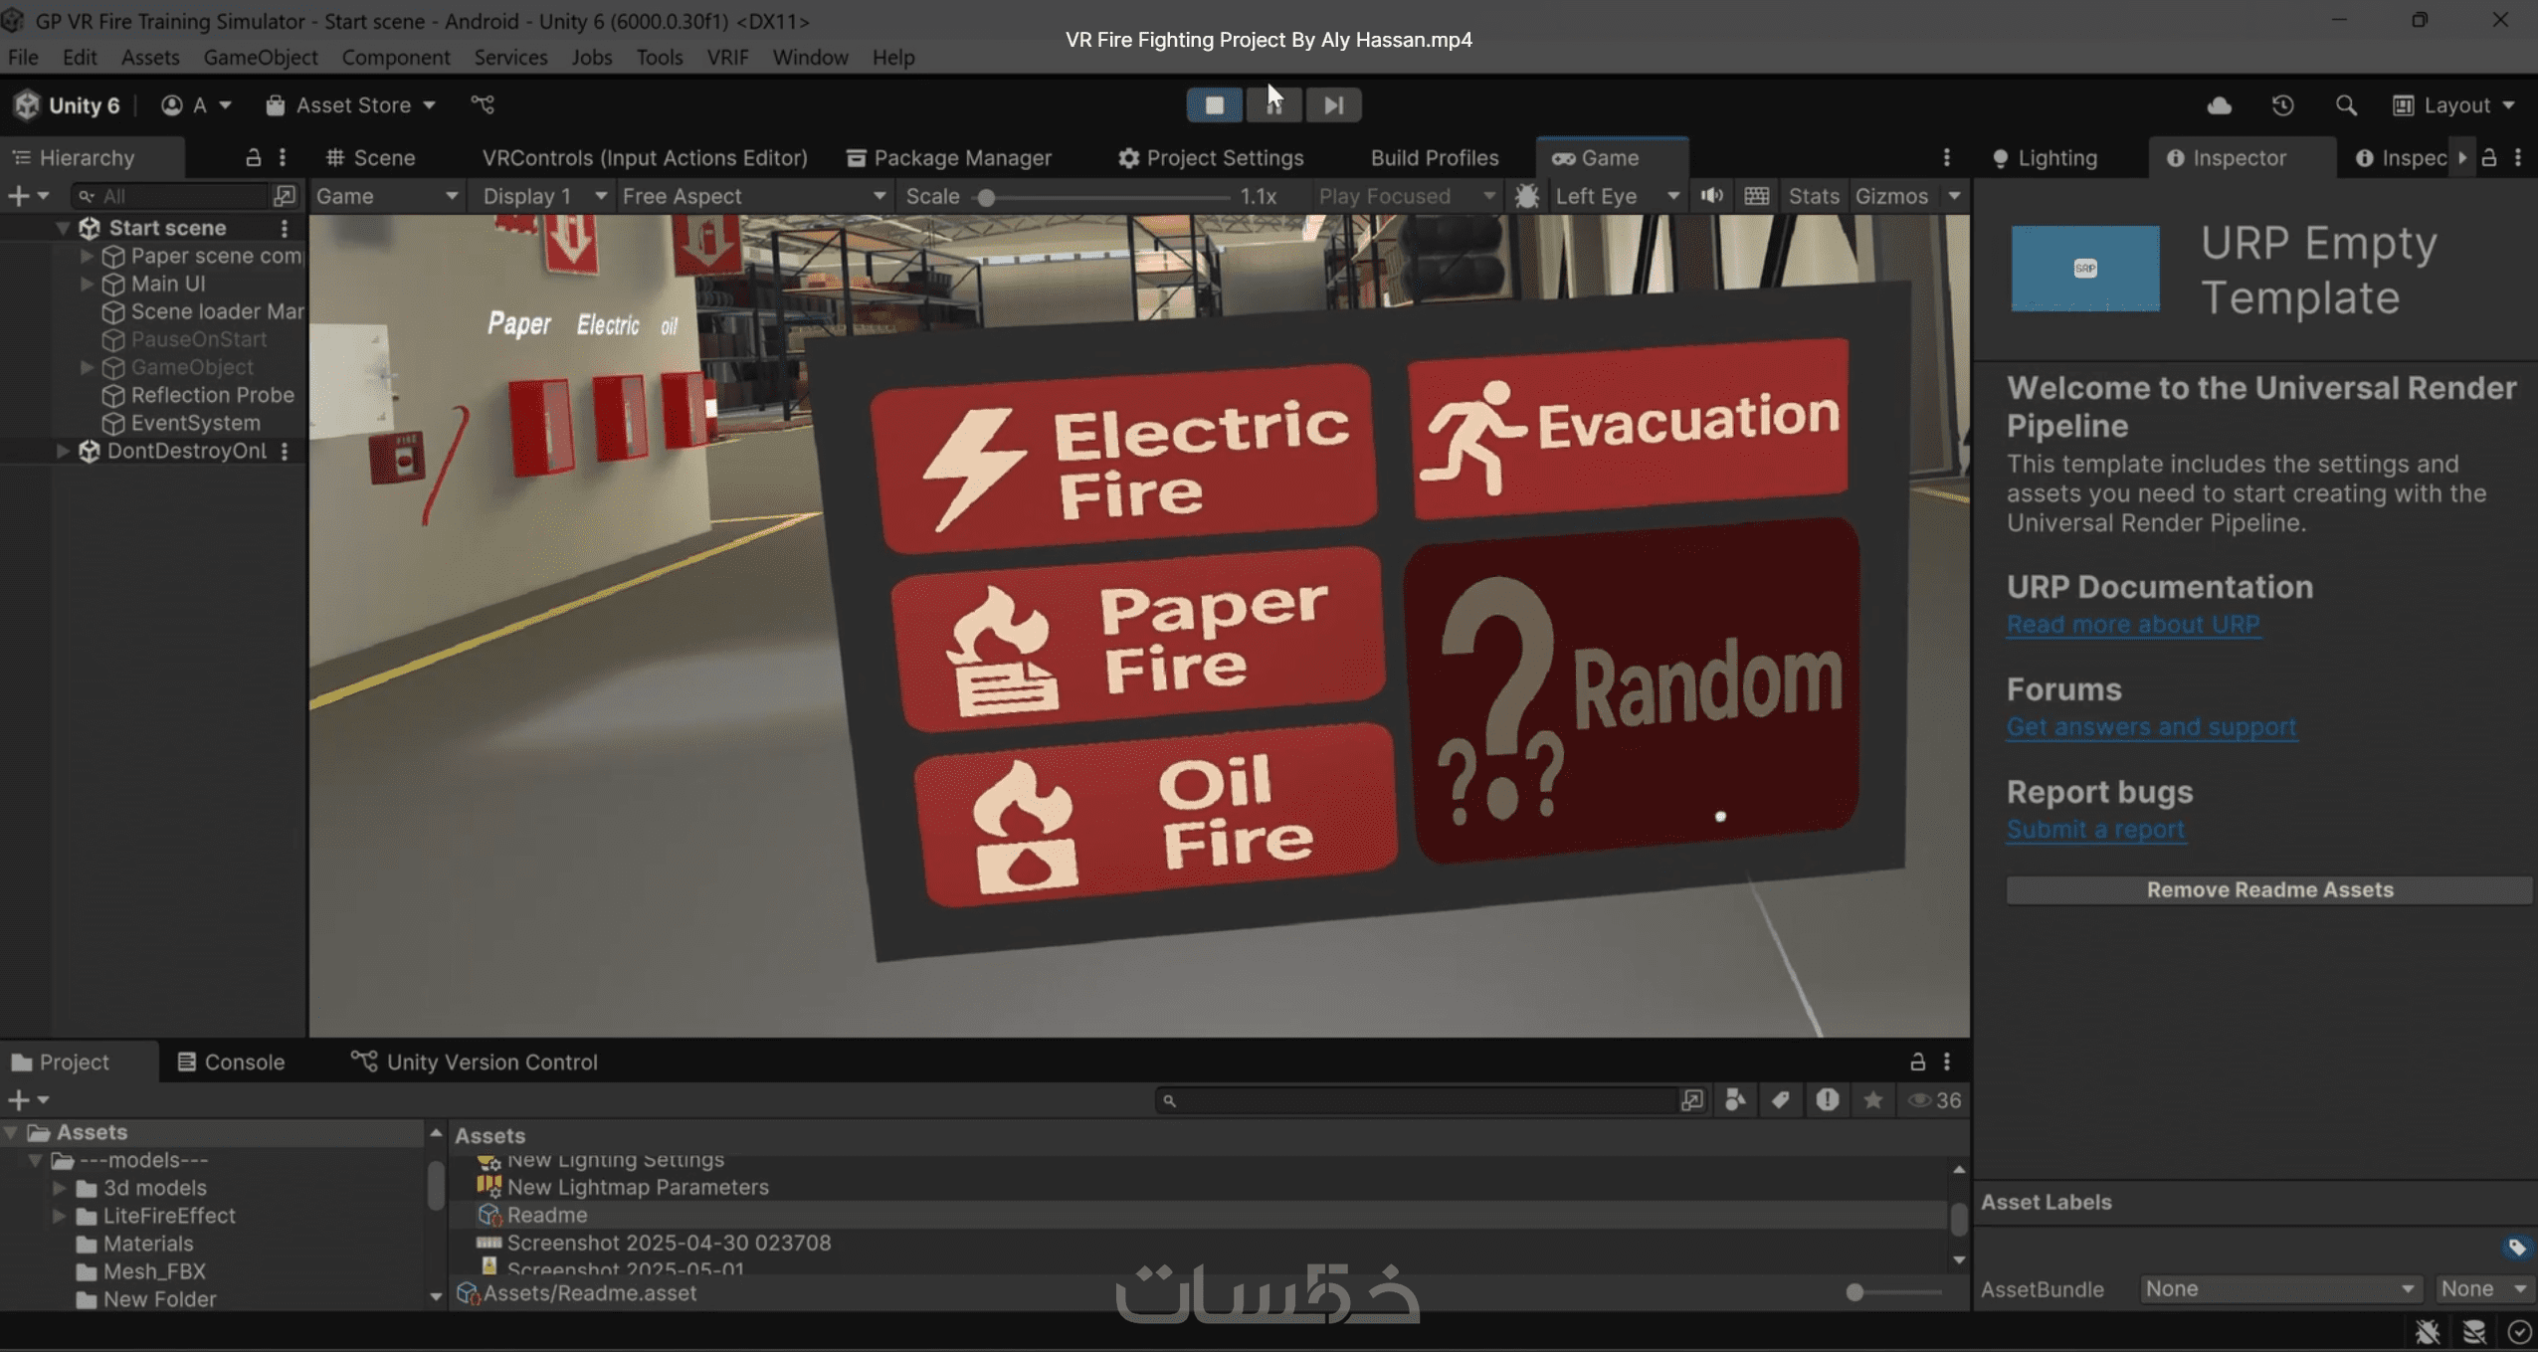The height and width of the screenshot is (1352, 2538).
Task: Open the Unity Cloud icon
Action: click(x=2219, y=105)
